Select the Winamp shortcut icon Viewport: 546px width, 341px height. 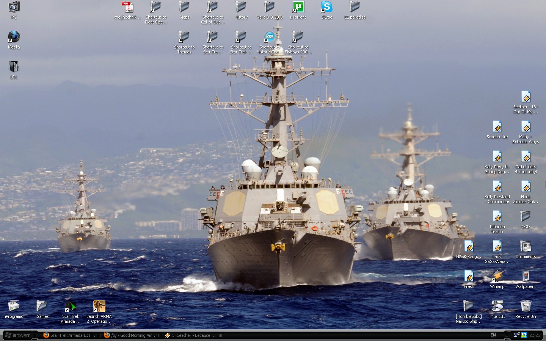[497, 277]
